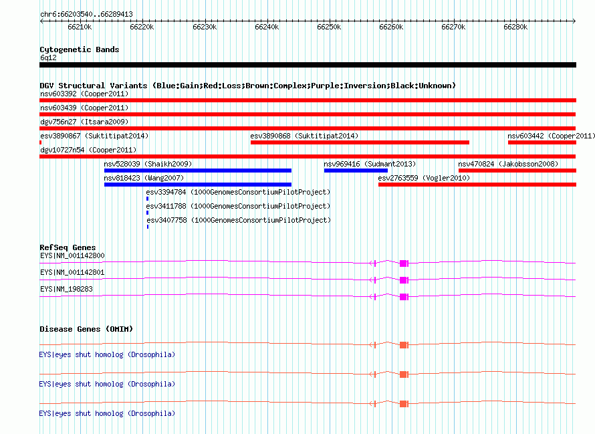The height and width of the screenshot is (434, 595).
Task: Click the nsv603439 (Cooper2011) label
Action: [84, 108]
